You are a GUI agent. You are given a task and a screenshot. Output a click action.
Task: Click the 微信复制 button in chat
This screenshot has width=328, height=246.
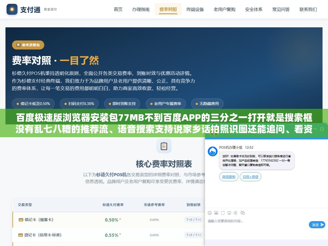coord(229,177)
